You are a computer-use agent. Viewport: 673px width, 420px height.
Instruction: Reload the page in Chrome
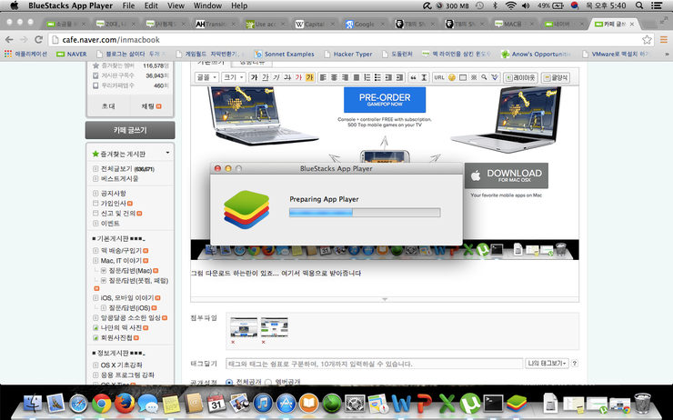coord(38,40)
